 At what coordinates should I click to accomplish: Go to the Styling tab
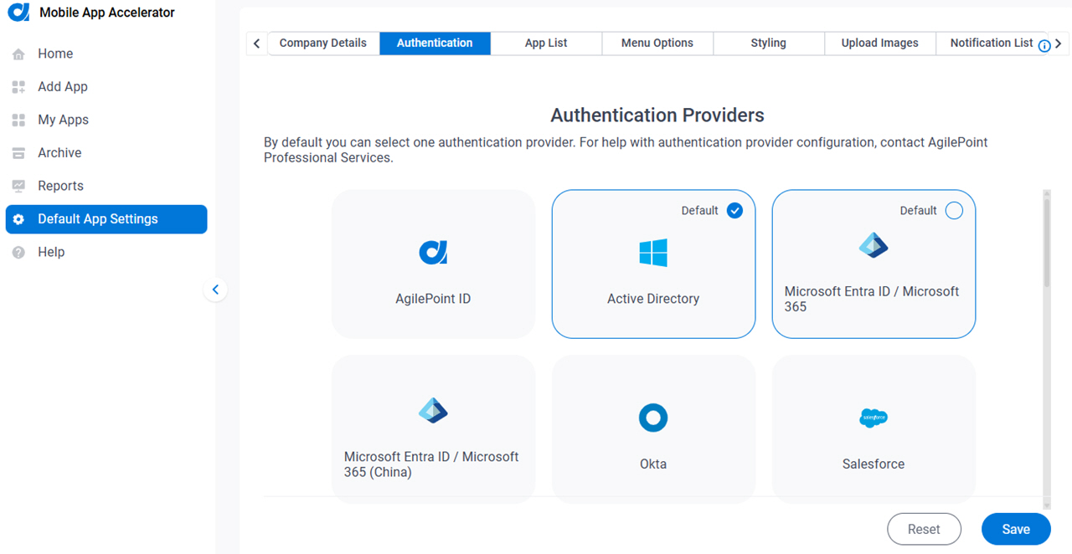[769, 43]
